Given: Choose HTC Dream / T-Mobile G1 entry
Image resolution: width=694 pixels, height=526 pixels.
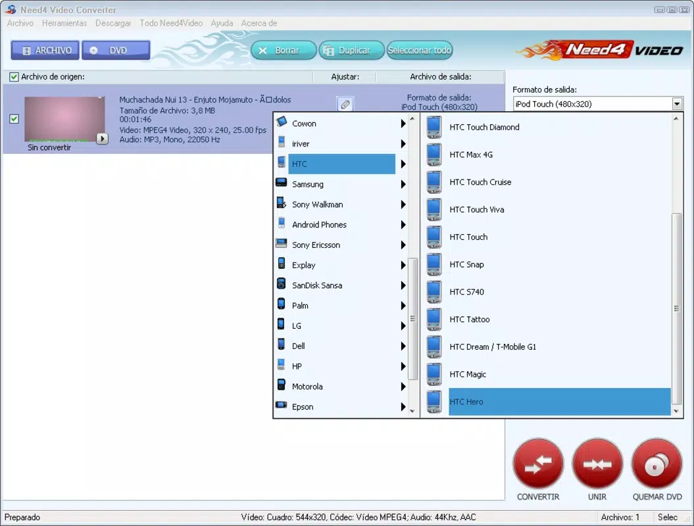Looking at the screenshot, I should click(x=559, y=347).
